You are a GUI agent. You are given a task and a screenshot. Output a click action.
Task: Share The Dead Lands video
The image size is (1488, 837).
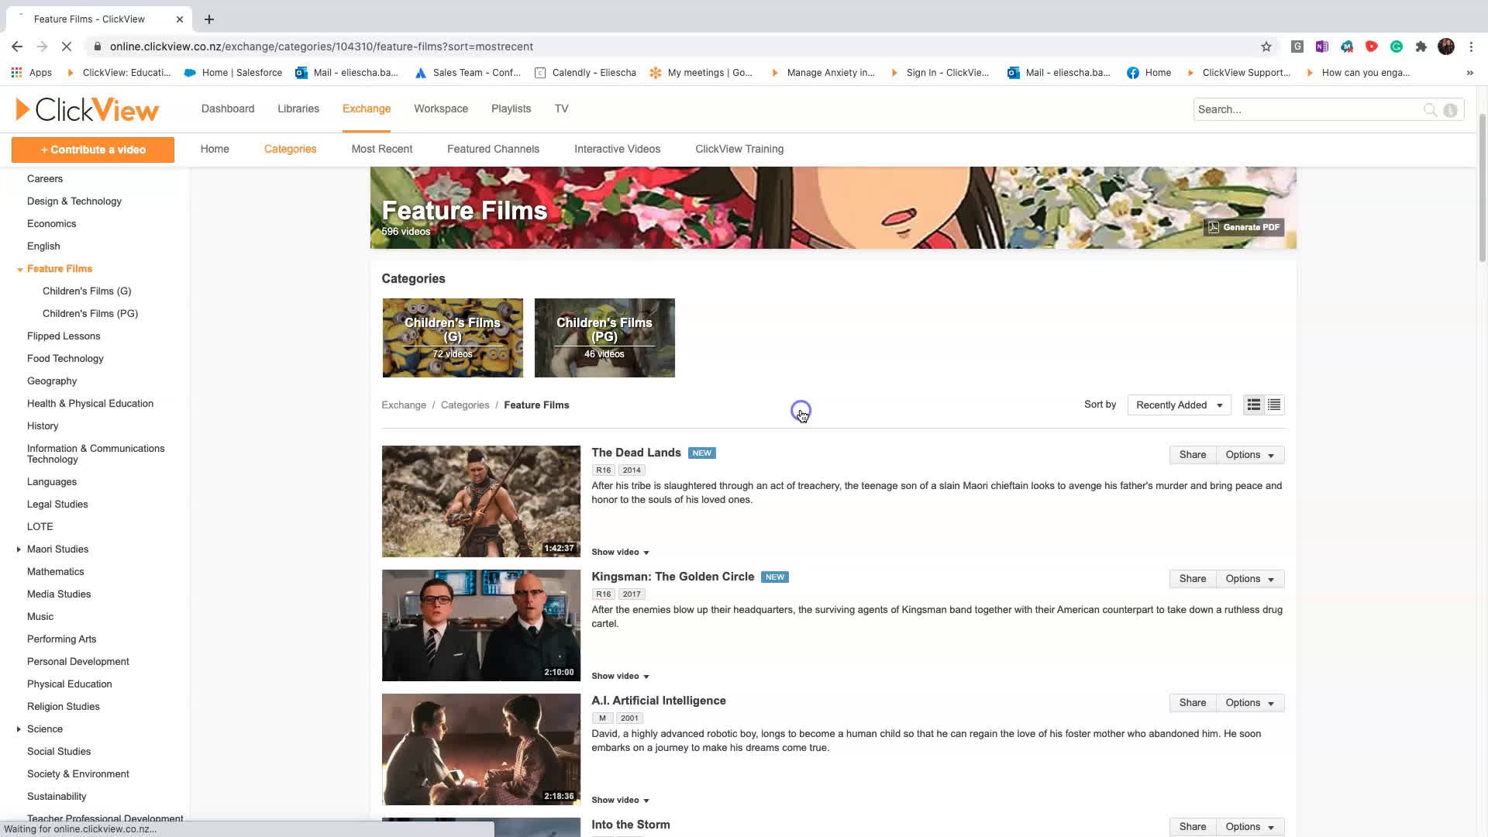click(1193, 455)
